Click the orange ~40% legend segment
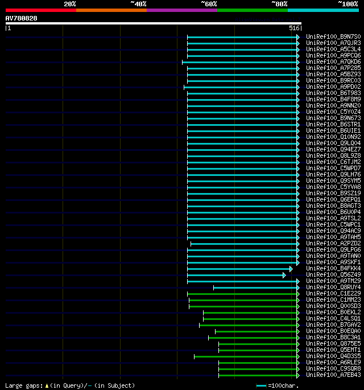364x390 pixels. (x=111, y=10)
